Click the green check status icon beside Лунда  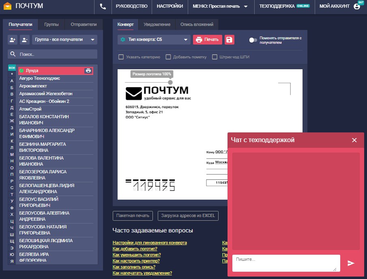pyautogui.click(x=21, y=70)
